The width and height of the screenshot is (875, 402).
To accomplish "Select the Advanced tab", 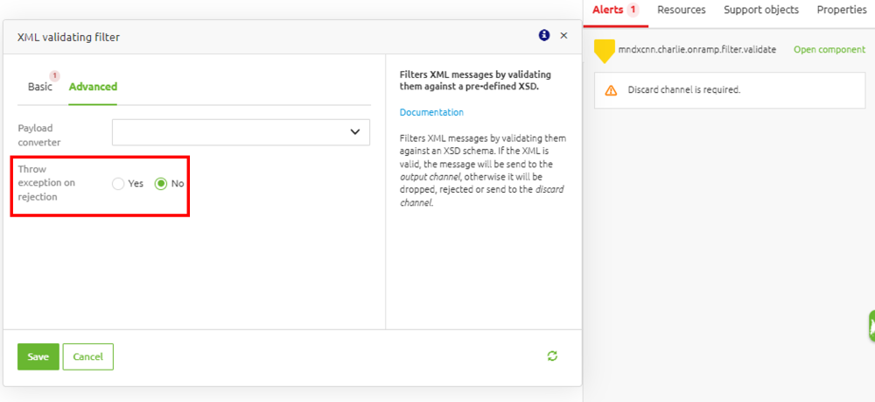I will 93,87.
